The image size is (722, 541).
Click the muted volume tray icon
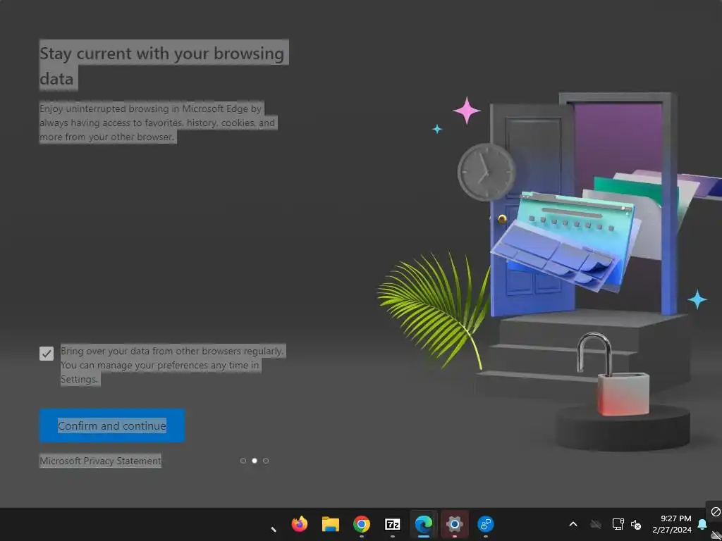[636, 524]
